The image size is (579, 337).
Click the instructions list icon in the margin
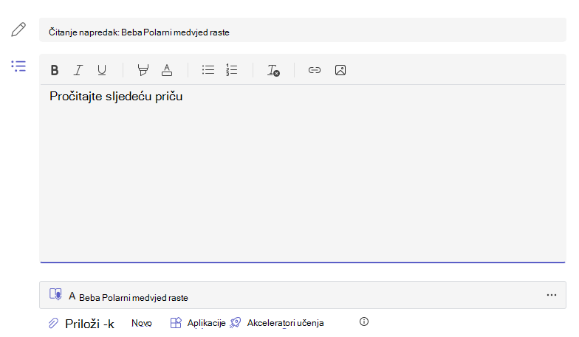pyautogui.click(x=18, y=66)
